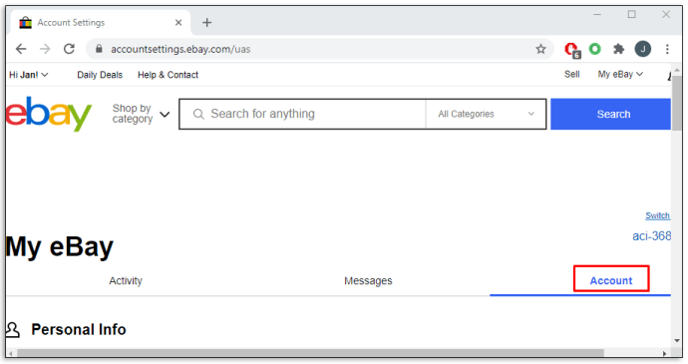This screenshot has height=364, width=688.
Task: Click the Search for anything field
Action: tap(303, 114)
